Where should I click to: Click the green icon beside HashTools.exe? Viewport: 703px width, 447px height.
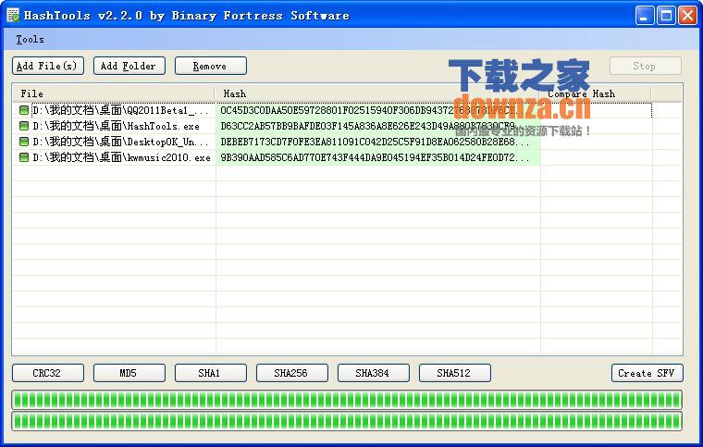(24, 126)
